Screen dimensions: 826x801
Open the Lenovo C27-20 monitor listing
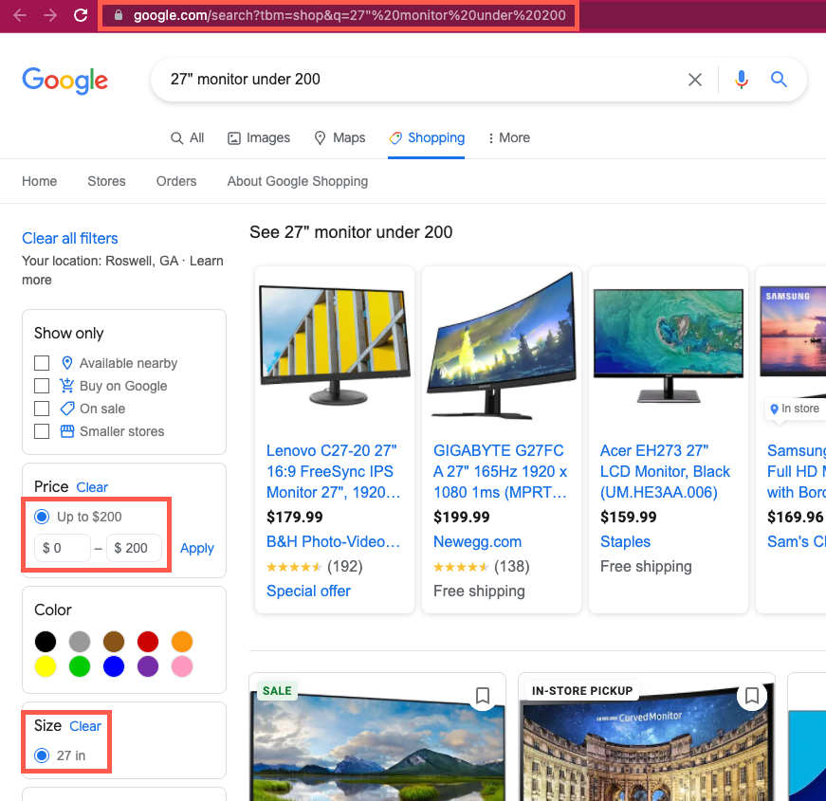coord(333,471)
